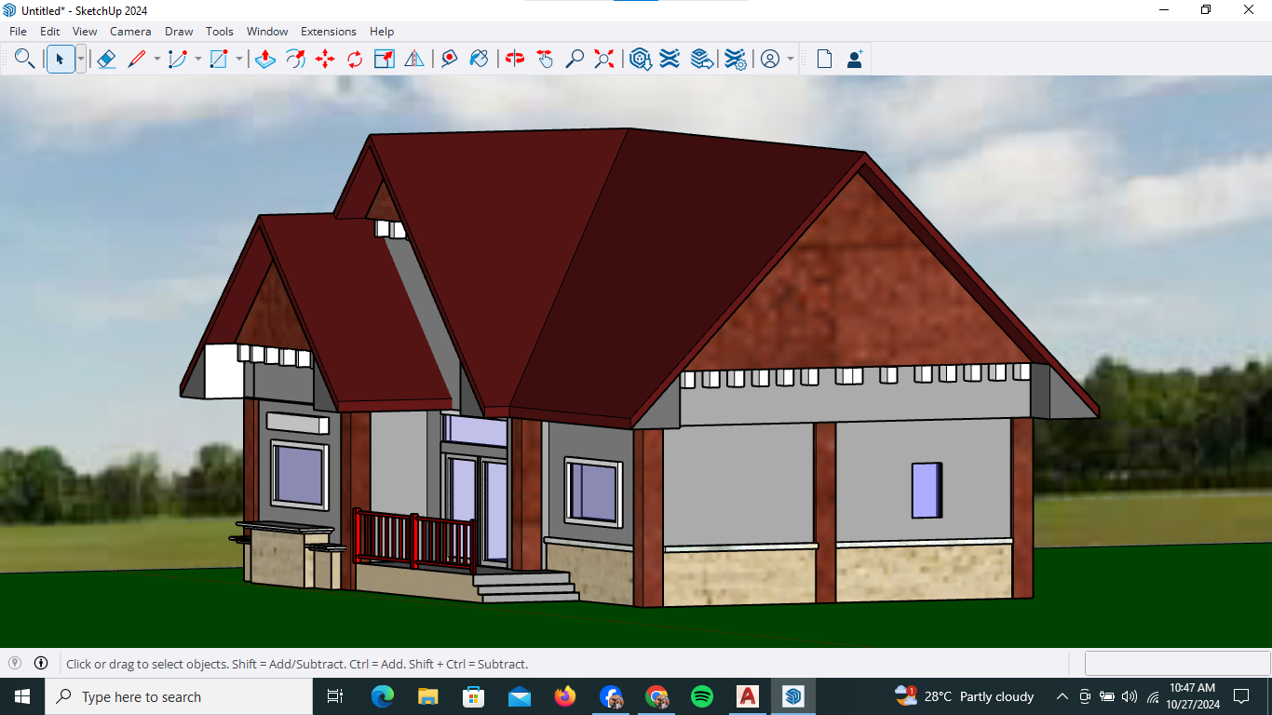Expand the Select tool dropdown arrow
The width and height of the screenshot is (1272, 715).
[81, 59]
